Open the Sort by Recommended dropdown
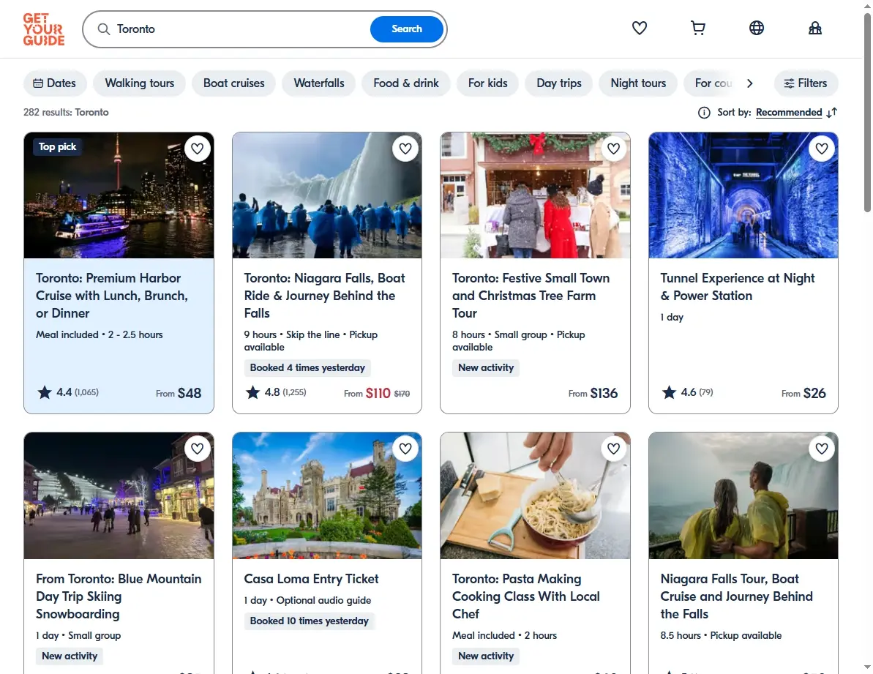The height and width of the screenshot is (674, 873). [788, 113]
